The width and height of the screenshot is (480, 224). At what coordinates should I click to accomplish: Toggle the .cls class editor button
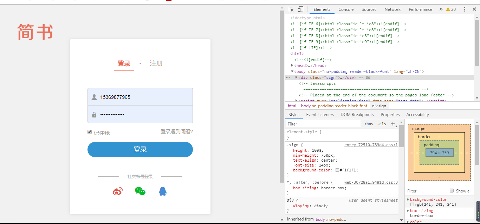(x=382, y=124)
